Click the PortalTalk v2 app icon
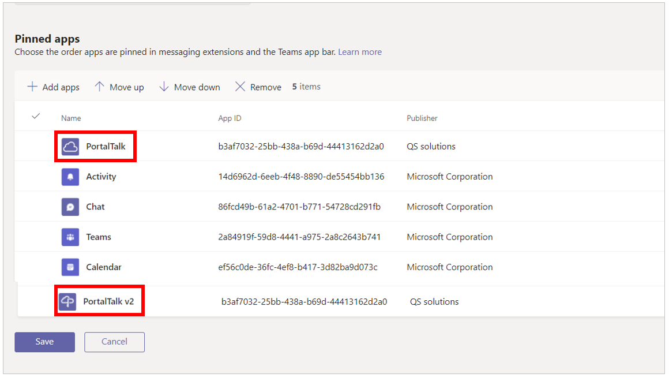The image size is (669, 377). (67, 301)
